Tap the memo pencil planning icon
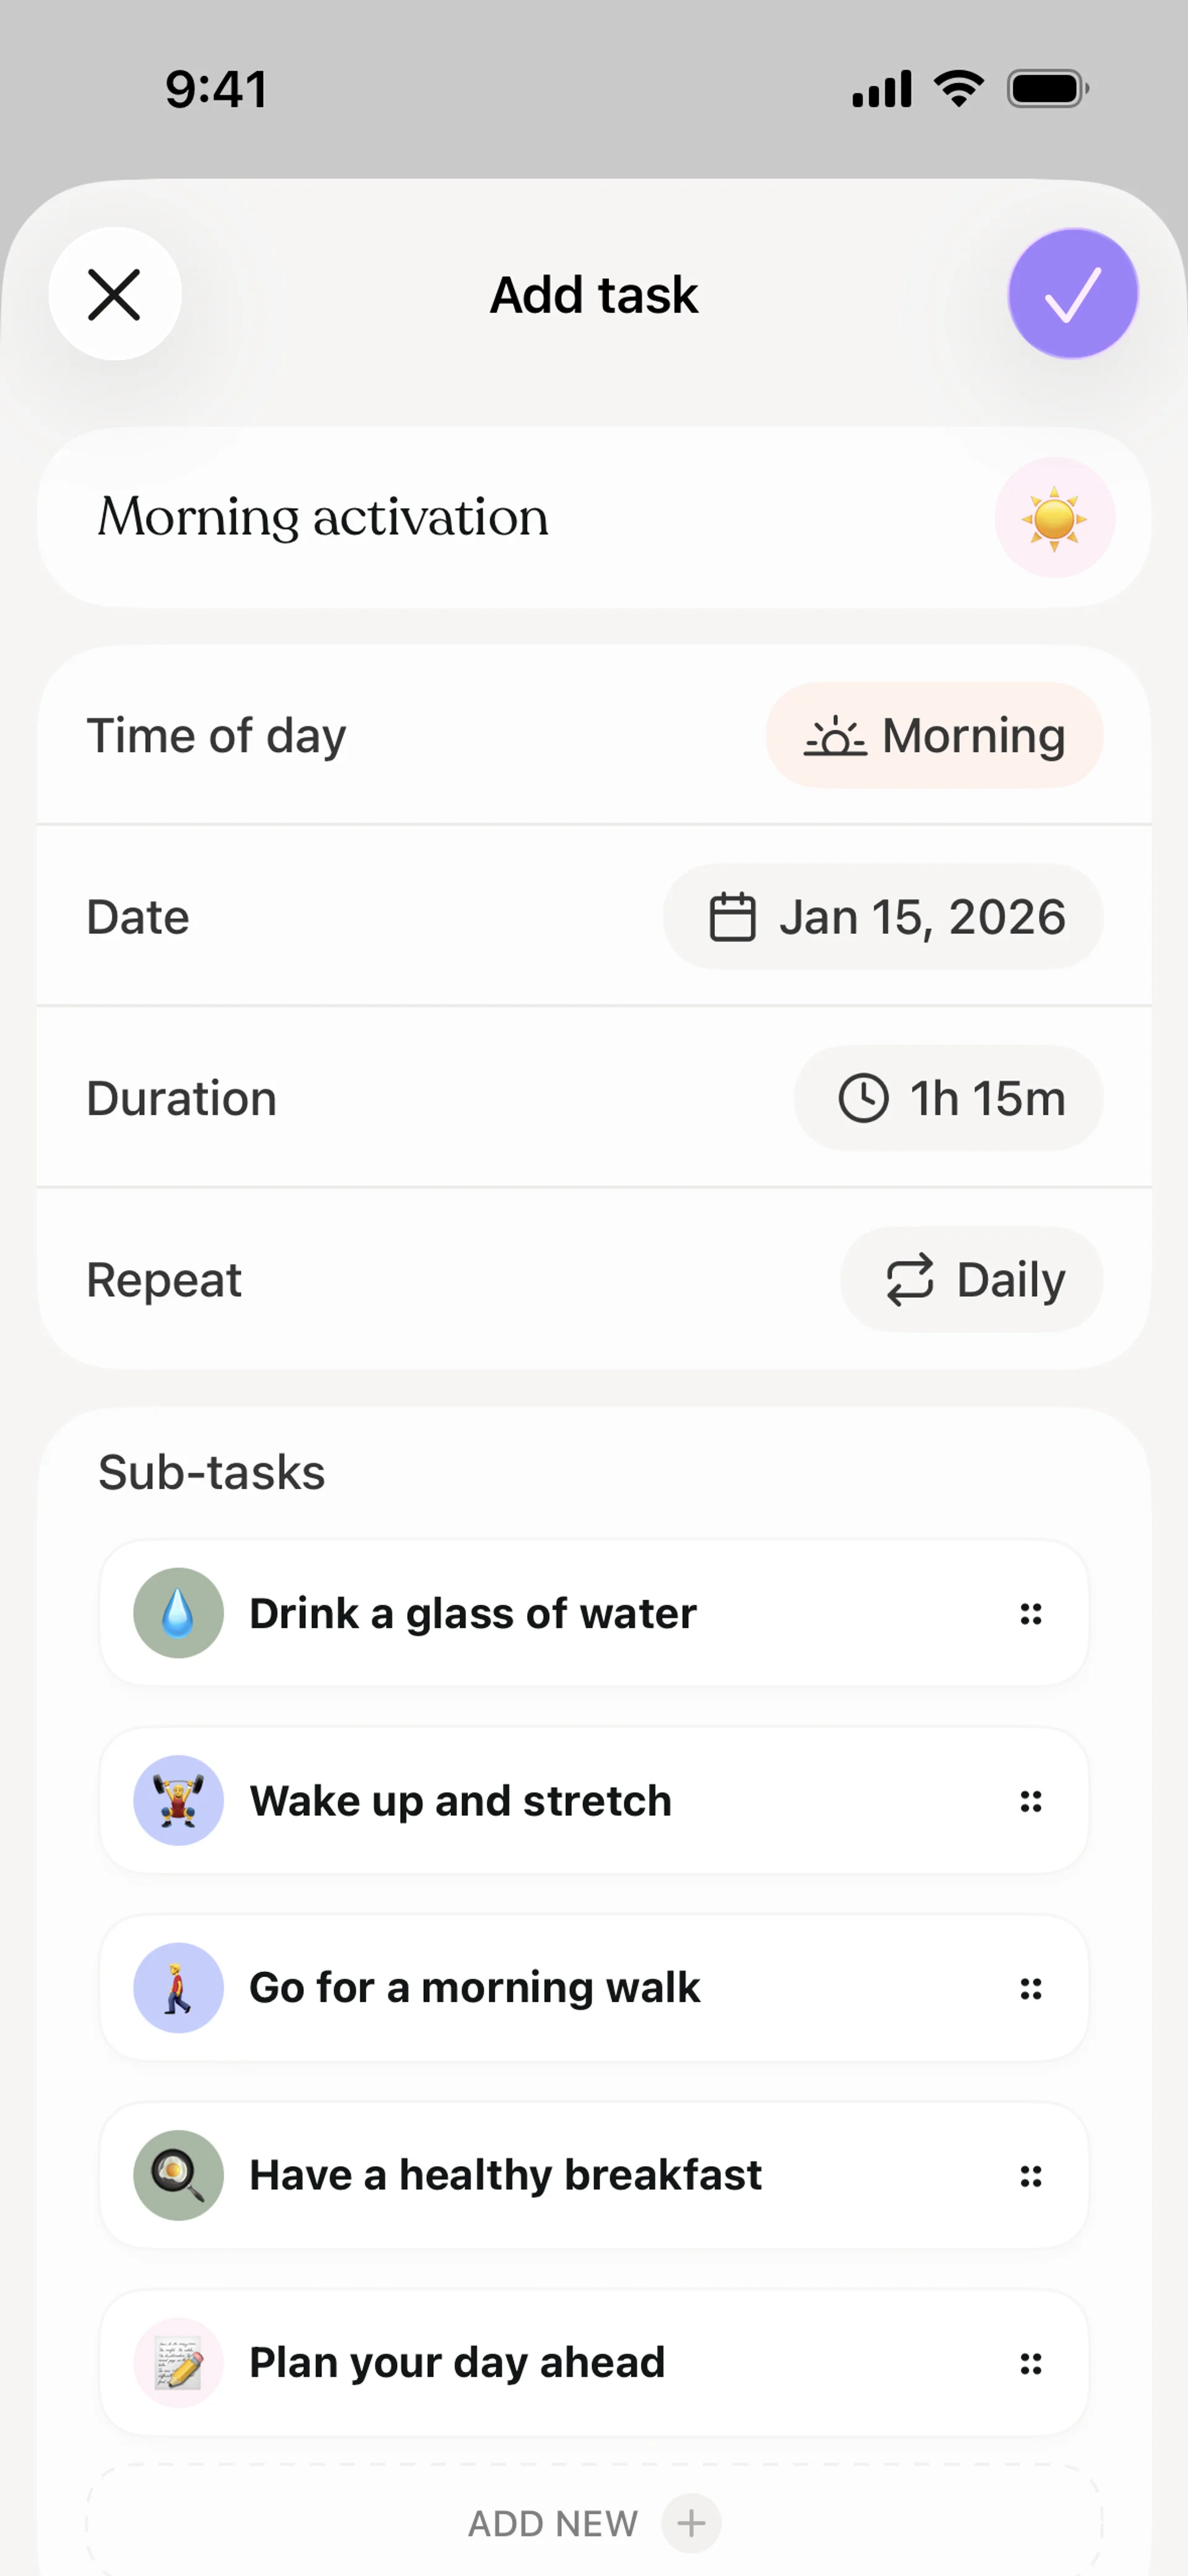 click(x=178, y=2362)
